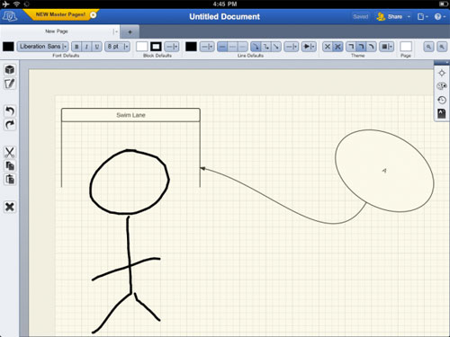Select the ellipse shape on canvas
The height and width of the screenshot is (337, 450).
384,171
